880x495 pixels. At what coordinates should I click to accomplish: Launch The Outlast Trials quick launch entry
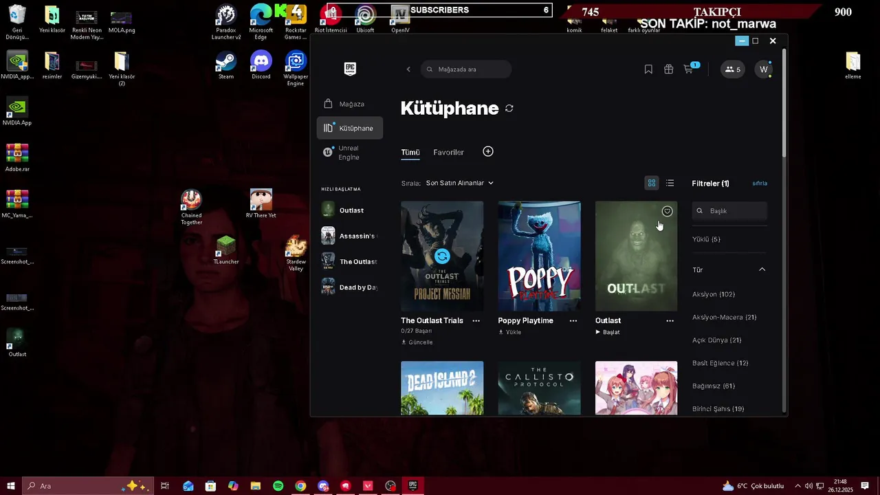[x=349, y=261]
